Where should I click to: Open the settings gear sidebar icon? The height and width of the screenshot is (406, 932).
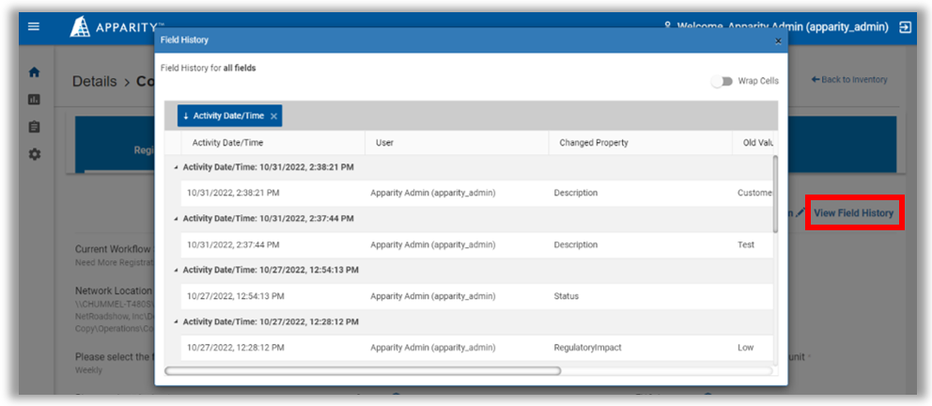click(35, 154)
